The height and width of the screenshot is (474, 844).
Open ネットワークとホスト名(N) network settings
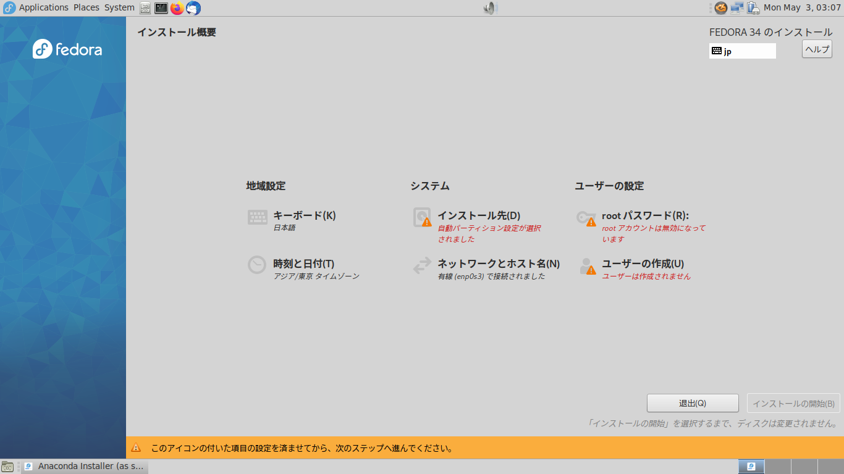499,264
